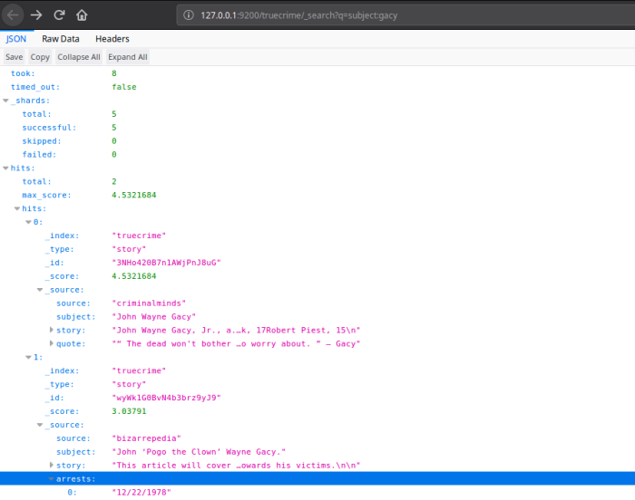Save the JSON response
This screenshot has width=635, height=500.
pos(15,57)
